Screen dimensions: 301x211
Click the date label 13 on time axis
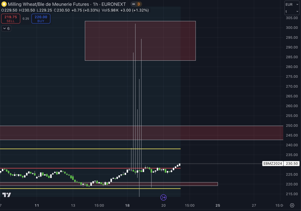point(73,206)
